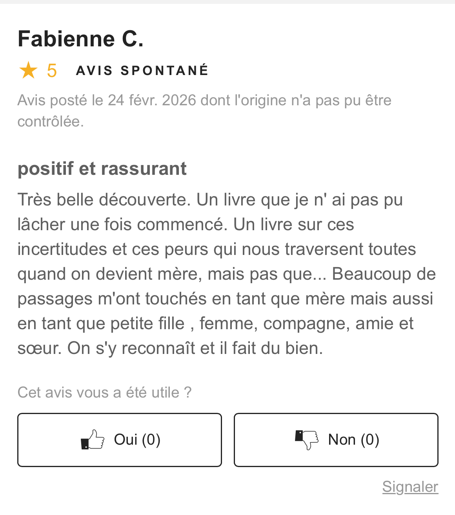Click the words "Beaucoup de" in the review

click(384, 274)
